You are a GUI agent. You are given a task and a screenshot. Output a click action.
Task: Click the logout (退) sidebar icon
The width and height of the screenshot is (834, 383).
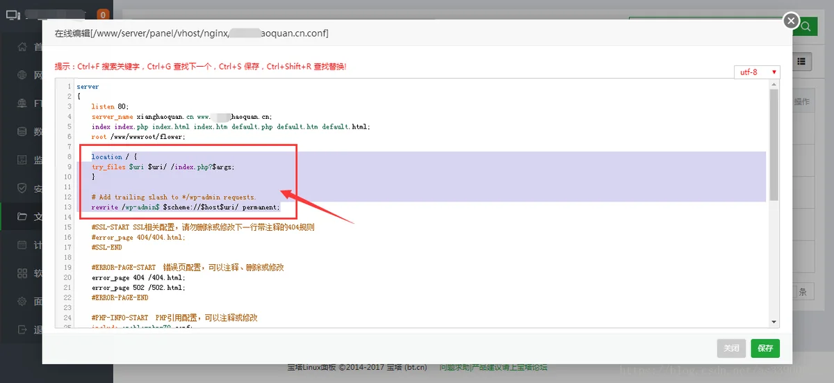(x=22, y=329)
